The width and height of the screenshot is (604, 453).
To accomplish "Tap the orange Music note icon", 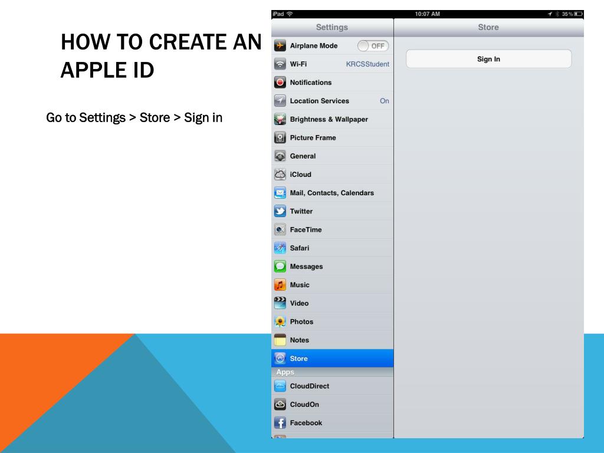I will point(280,285).
